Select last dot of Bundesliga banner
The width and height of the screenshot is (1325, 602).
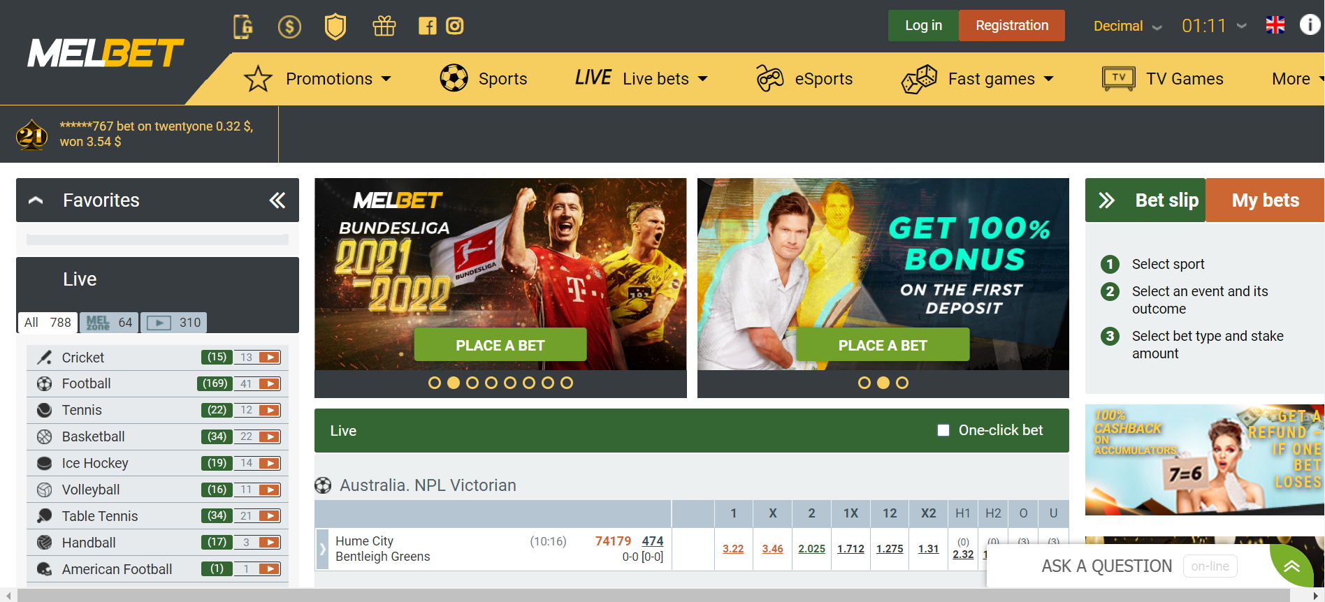(x=567, y=383)
